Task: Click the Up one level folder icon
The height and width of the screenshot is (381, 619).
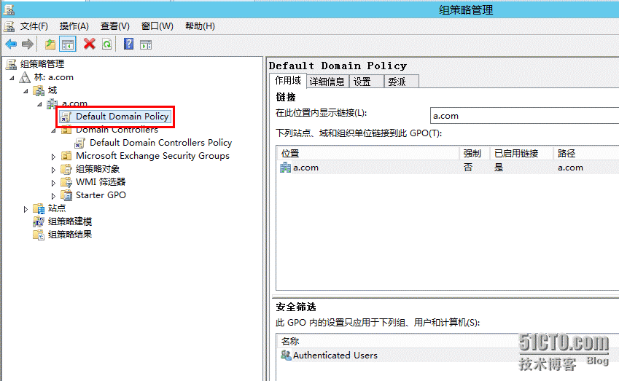Action: (x=50, y=44)
